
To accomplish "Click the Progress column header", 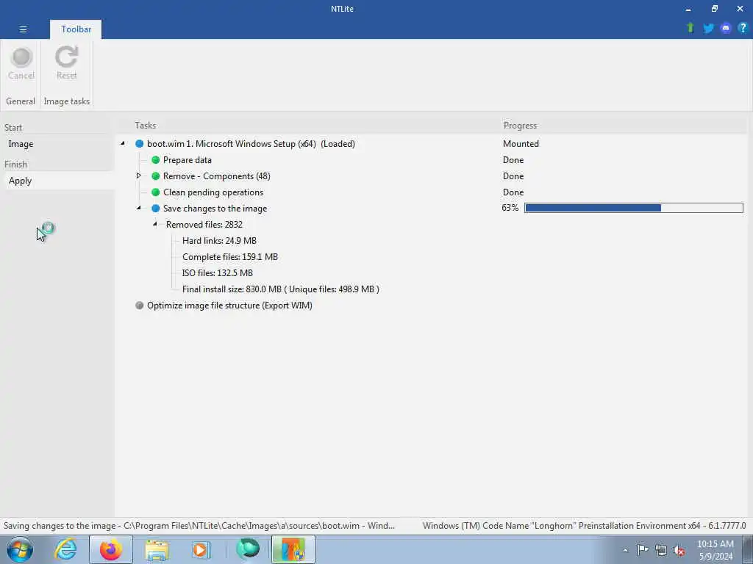I will click(520, 126).
